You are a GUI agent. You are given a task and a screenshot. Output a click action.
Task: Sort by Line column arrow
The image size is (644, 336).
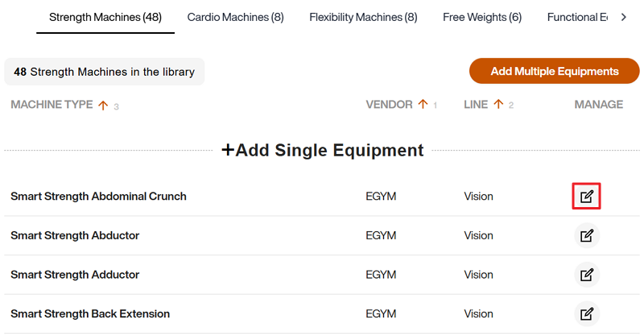(x=498, y=105)
